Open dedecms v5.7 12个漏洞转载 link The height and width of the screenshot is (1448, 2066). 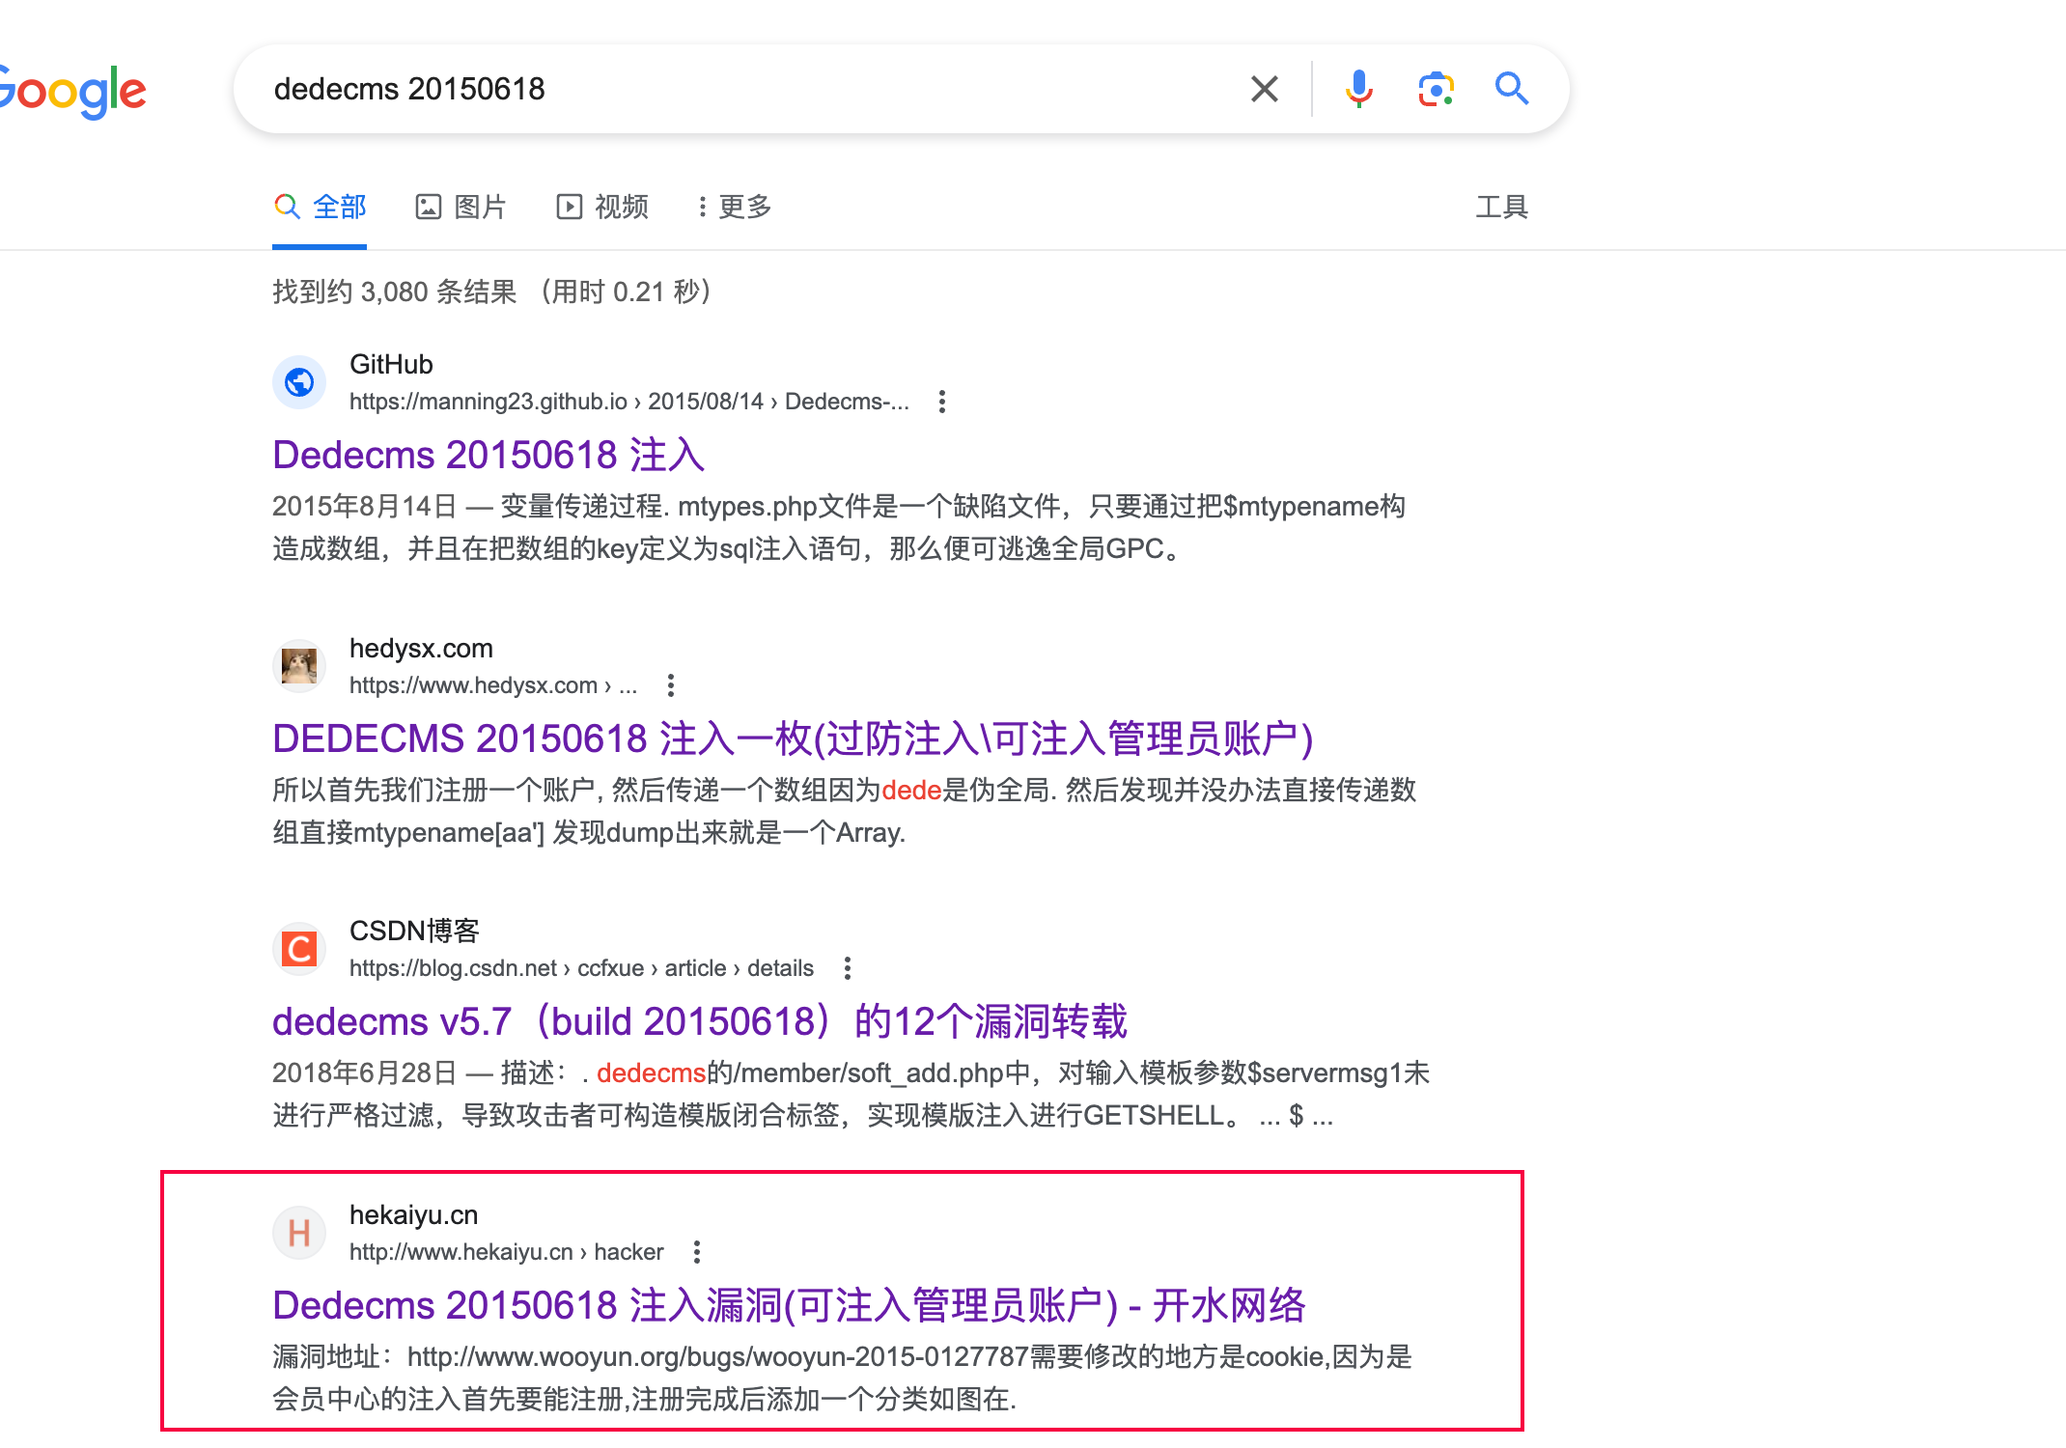point(699,1021)
